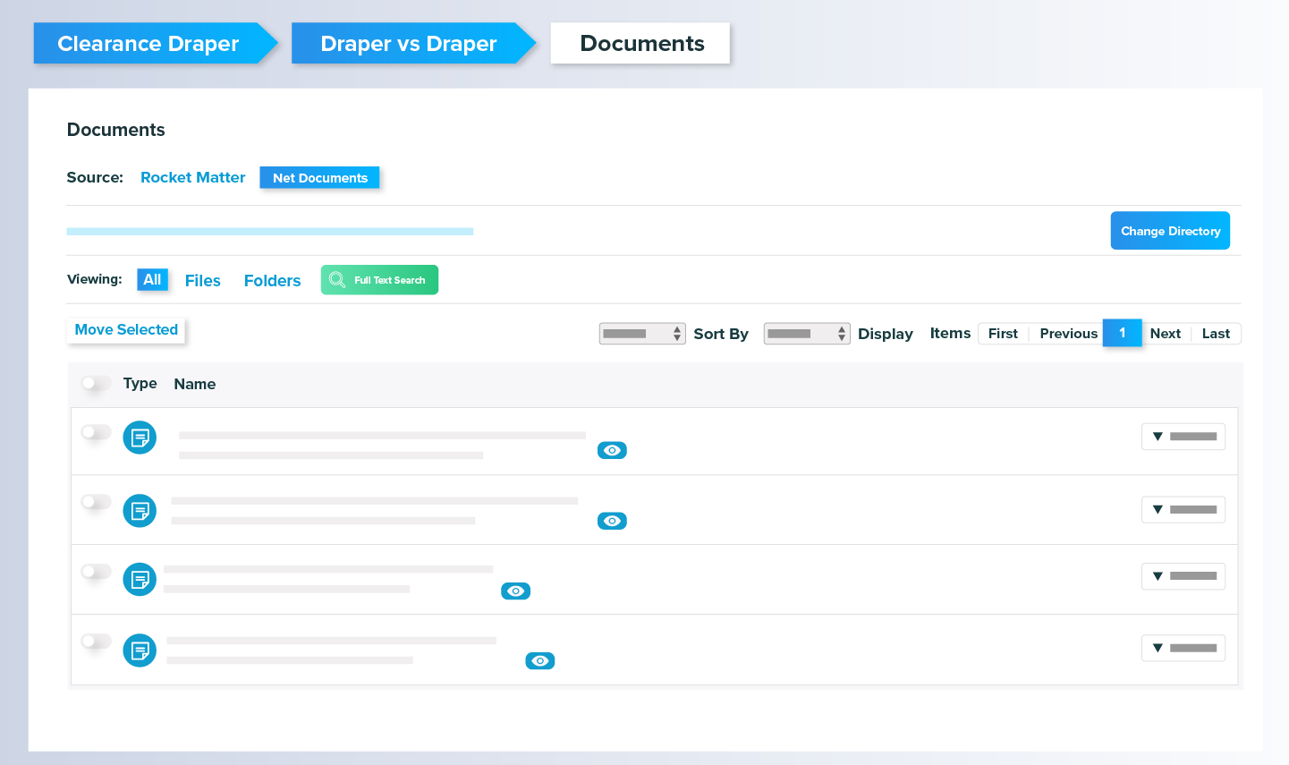Screen dimensions: 1289x765
Task: Click the Move Selected link
Action: [125, 329]
